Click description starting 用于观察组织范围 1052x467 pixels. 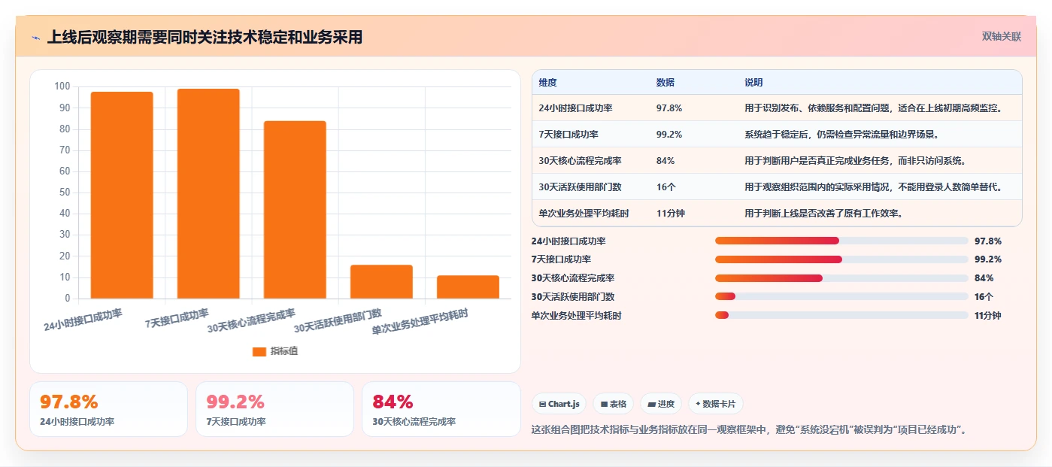click(874, 187)
